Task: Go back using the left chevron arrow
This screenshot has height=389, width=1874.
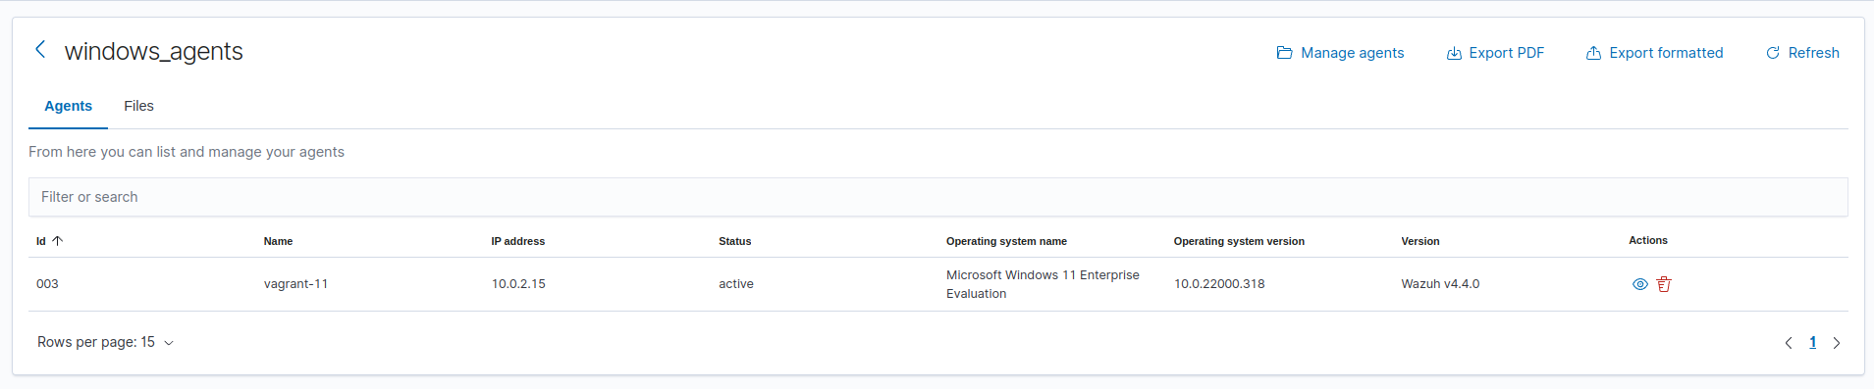Action: pos(40,49)
